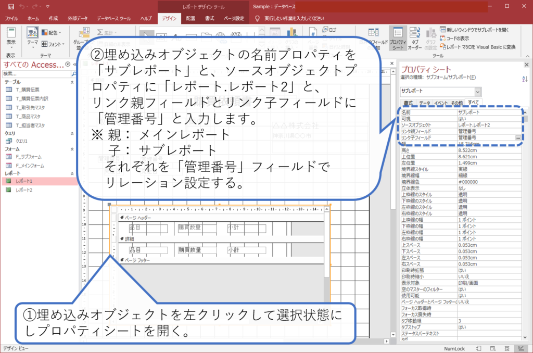Open the テーマ themes gallery
Image resolution: width=533 pixels, height=353 pixels.
click(33, 37)
